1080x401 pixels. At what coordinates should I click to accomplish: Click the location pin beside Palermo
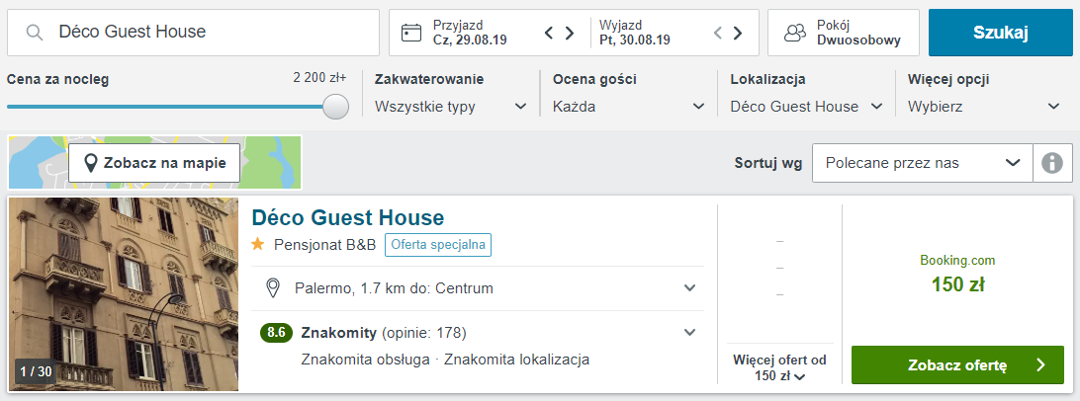pyautogui.click(x=273, y=287)
